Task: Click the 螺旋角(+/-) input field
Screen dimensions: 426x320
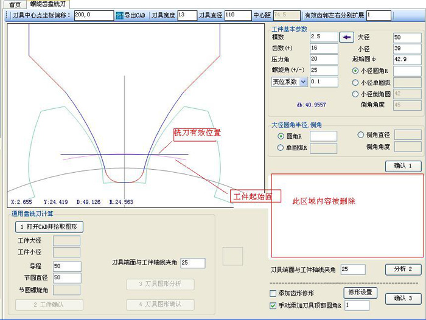Action: (324, 71)
